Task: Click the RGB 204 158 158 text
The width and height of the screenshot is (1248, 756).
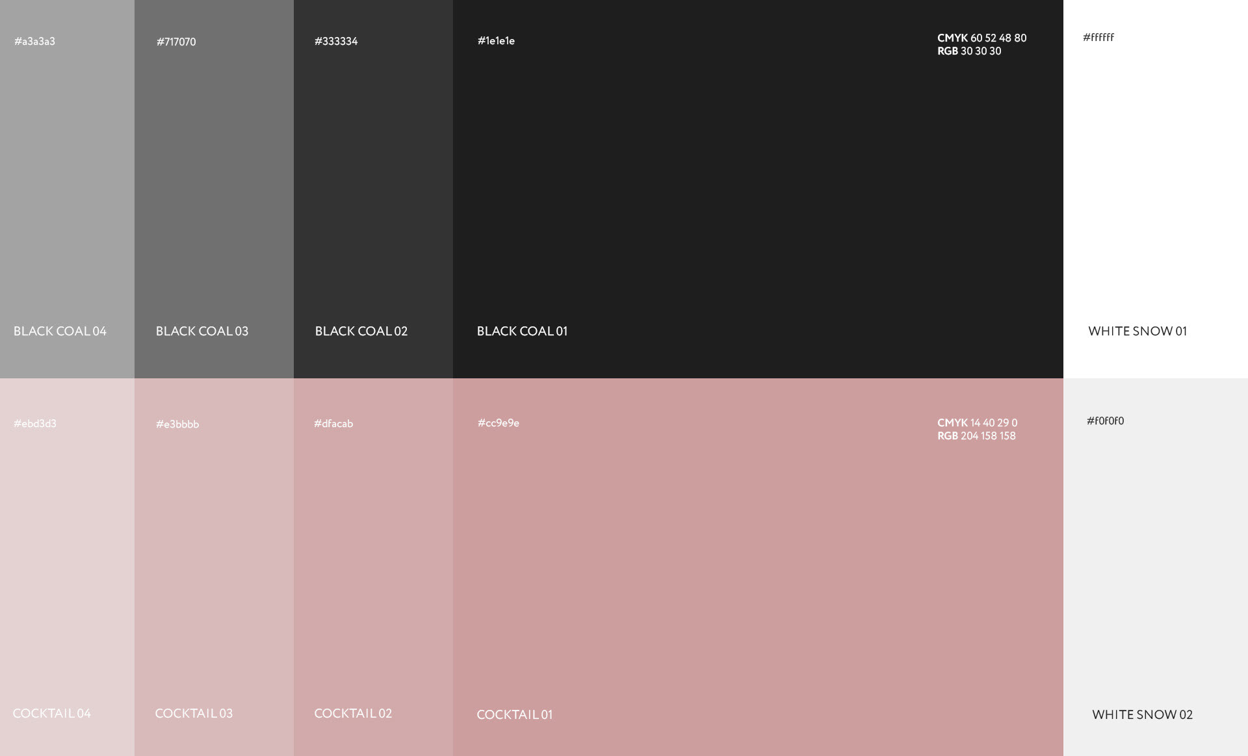Action: 976,436
